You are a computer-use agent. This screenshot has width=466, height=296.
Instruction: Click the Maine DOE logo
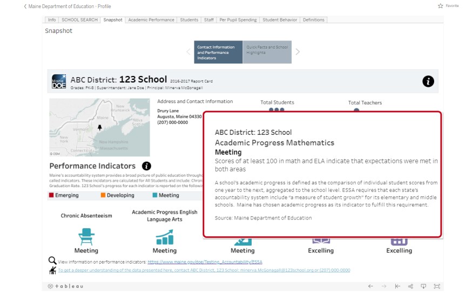click(58, 81)
